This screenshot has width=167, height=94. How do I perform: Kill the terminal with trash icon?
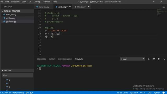tap(159, 59)
